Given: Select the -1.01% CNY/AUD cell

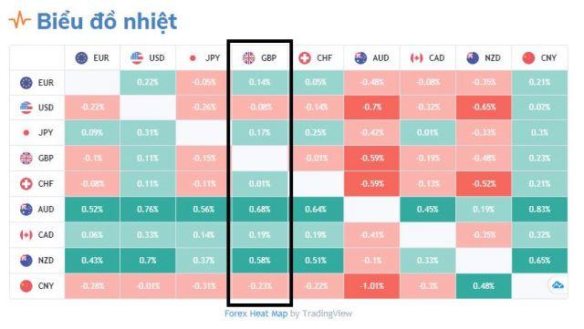Looking at the screenshot, I should coord(371,286).
